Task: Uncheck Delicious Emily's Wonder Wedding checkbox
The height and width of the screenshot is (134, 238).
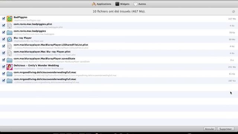Action: click(4, 67)
